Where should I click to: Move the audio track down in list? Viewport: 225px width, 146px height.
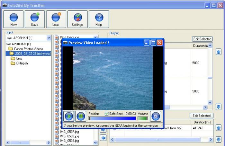[219, 140]
